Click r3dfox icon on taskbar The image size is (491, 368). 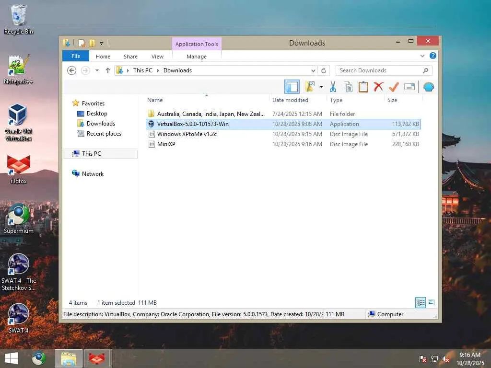coord(97,358)
